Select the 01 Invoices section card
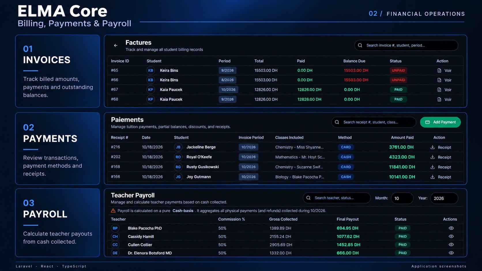Viewport: 482px width, 271px height. click(x=57, y=71)
